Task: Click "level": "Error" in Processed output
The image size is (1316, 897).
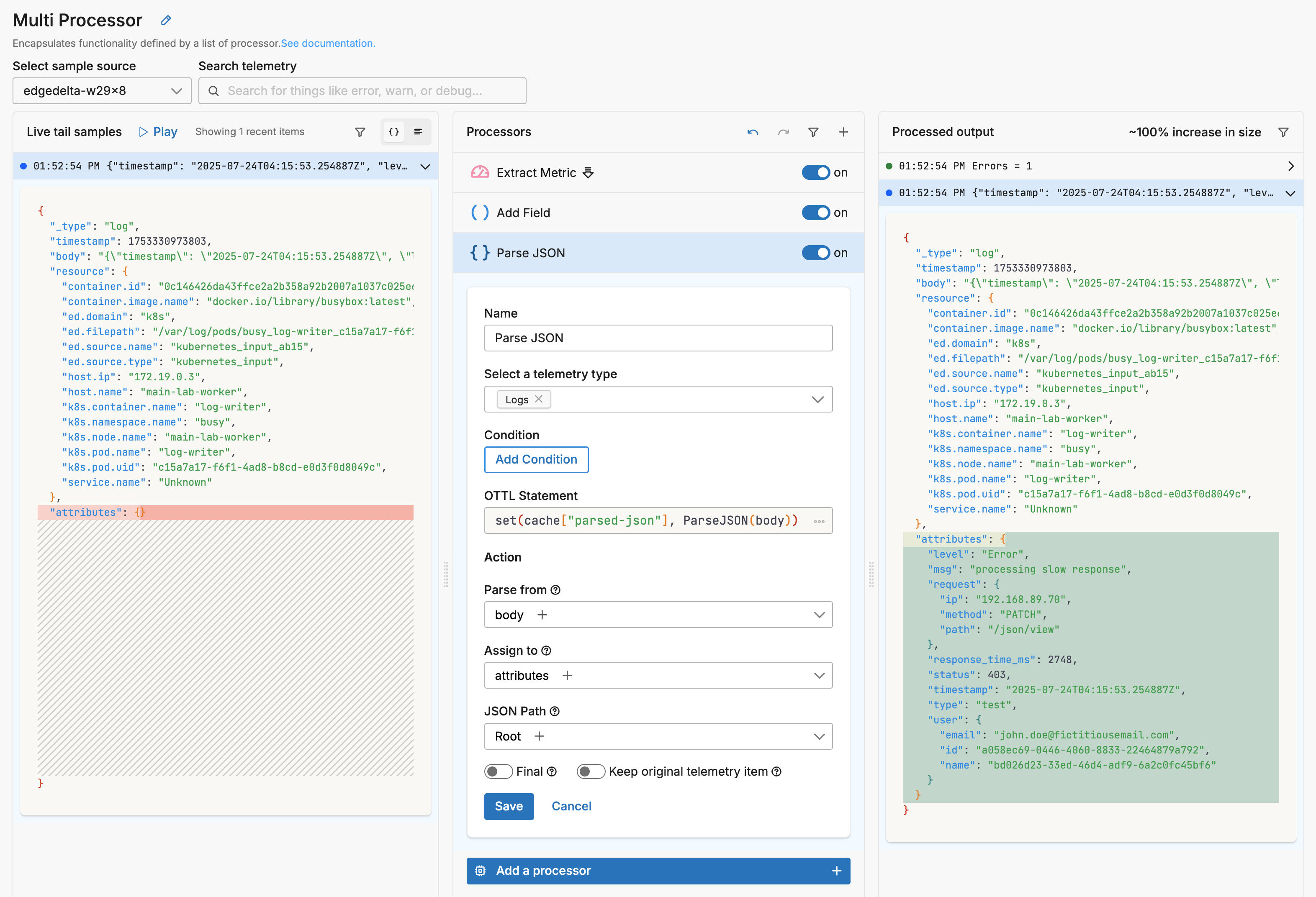Action: 978,555
